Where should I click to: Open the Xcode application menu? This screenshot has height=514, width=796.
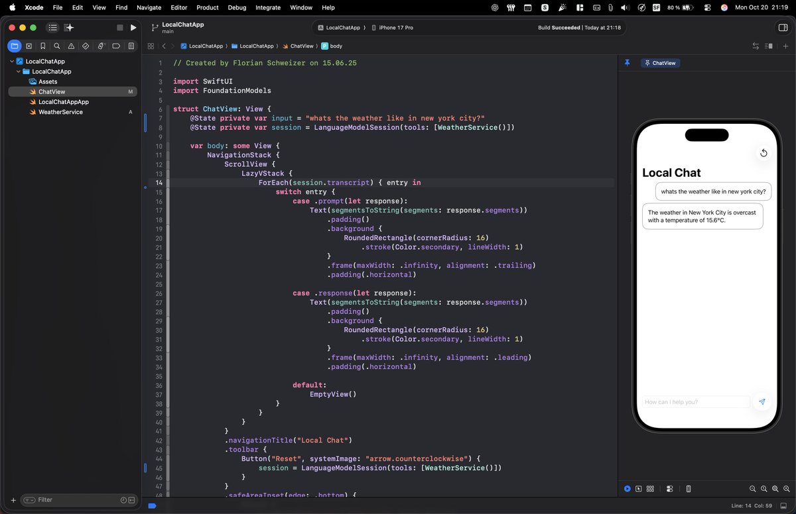34,7
